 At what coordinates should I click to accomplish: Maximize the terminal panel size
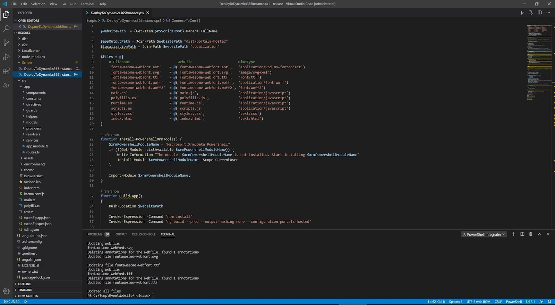539,234
